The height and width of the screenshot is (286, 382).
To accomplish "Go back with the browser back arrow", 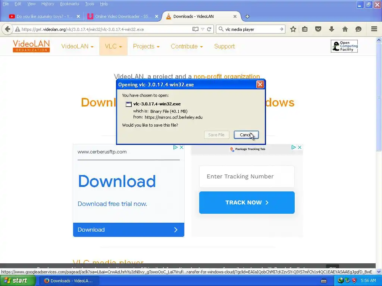I will click(7, 29).
